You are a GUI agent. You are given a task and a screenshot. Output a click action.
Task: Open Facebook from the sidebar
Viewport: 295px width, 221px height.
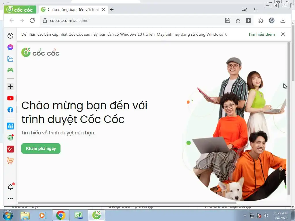pyautogui.click(x=10, y=110)
